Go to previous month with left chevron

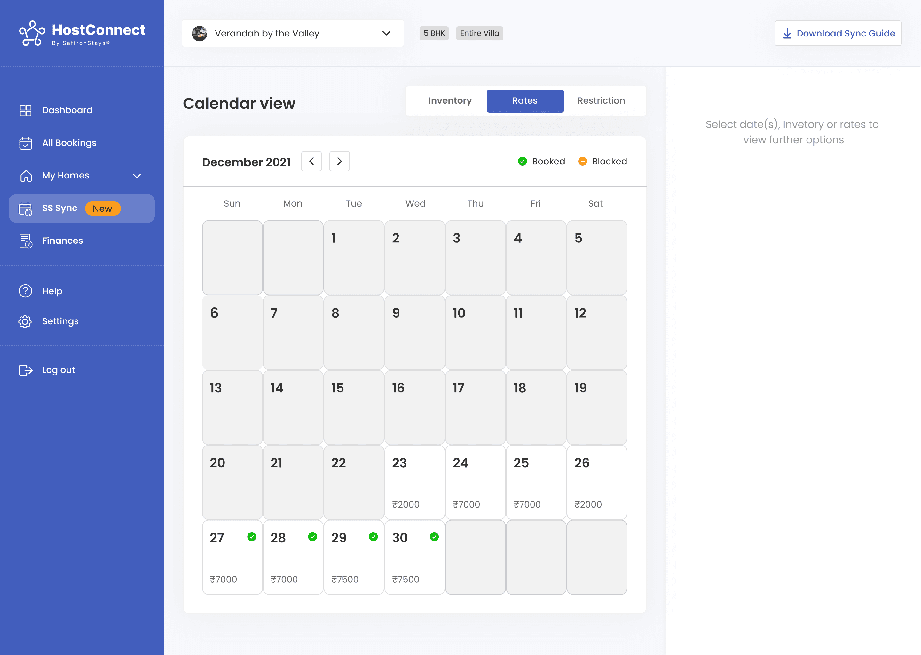point(311,161)
